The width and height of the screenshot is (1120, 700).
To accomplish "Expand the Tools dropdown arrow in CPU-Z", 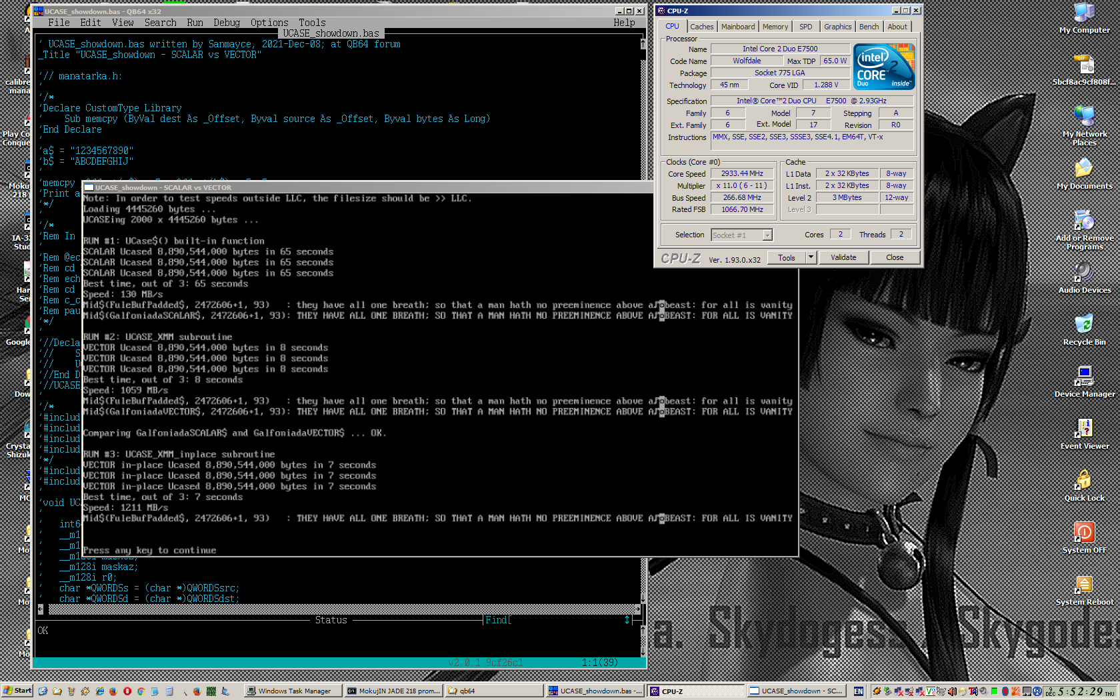I will click(811, 257).
